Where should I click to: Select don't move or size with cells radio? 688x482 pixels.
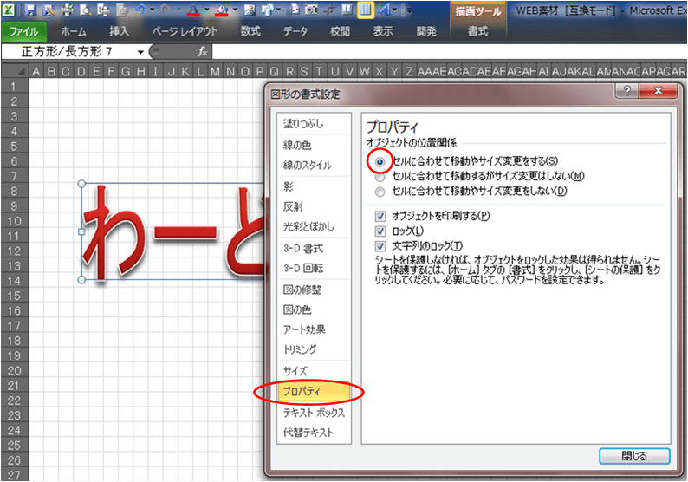(x=380, y=192)
